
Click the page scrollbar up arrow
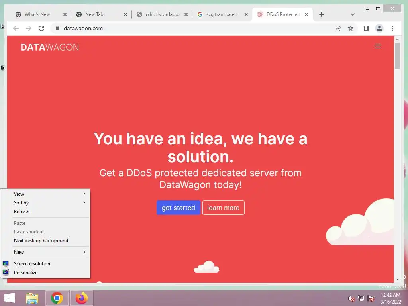[397, 39]
